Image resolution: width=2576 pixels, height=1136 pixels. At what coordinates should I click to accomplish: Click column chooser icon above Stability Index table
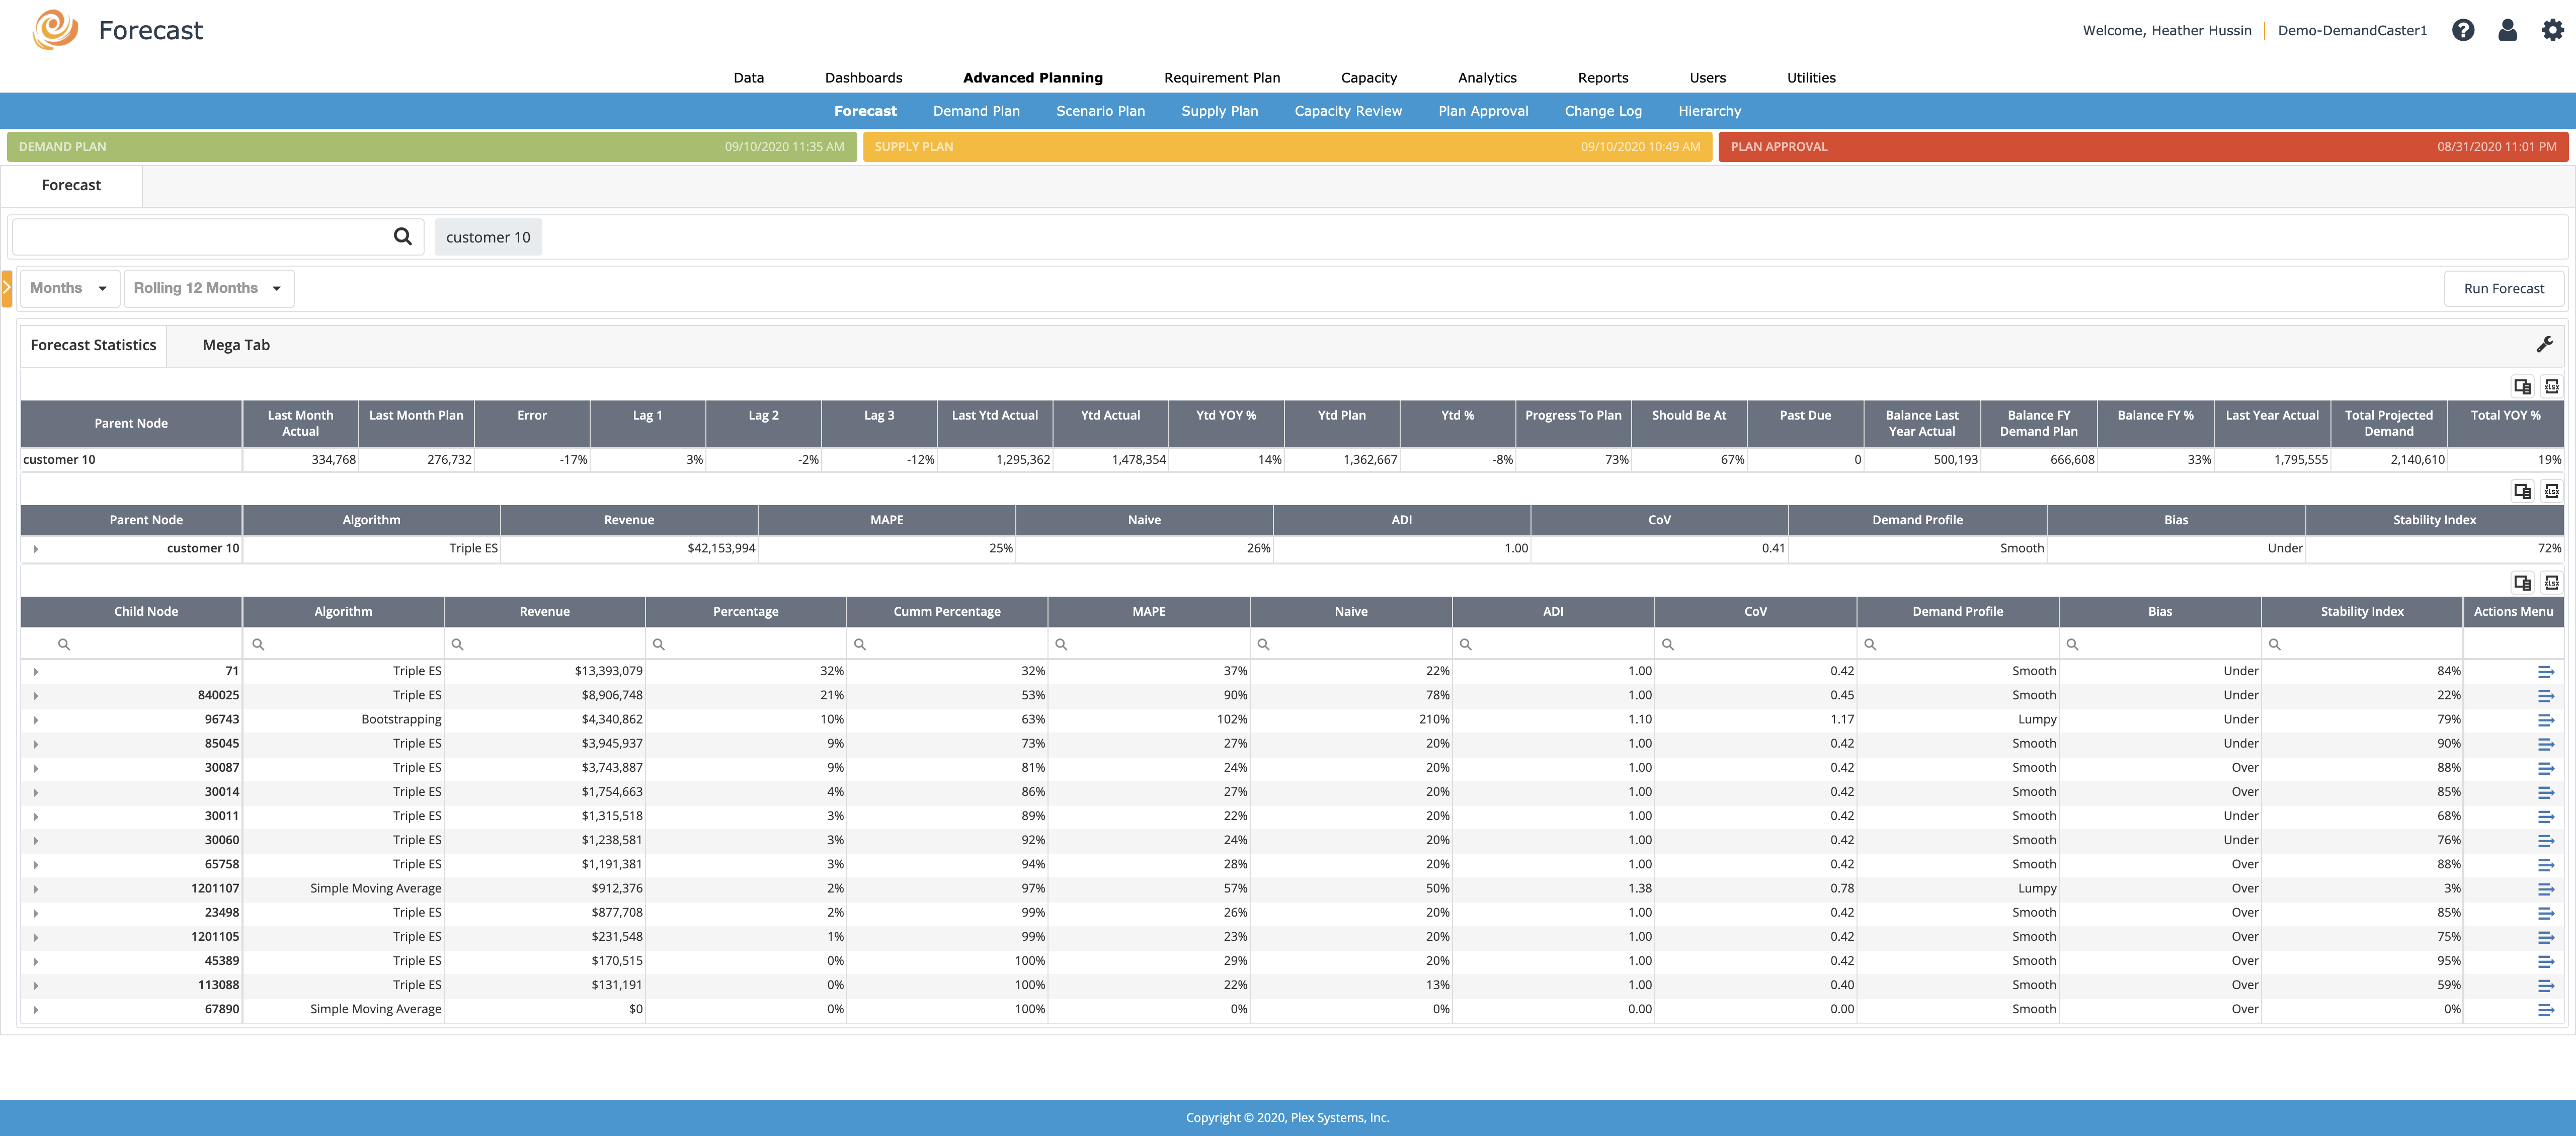tap(2522, 491)
